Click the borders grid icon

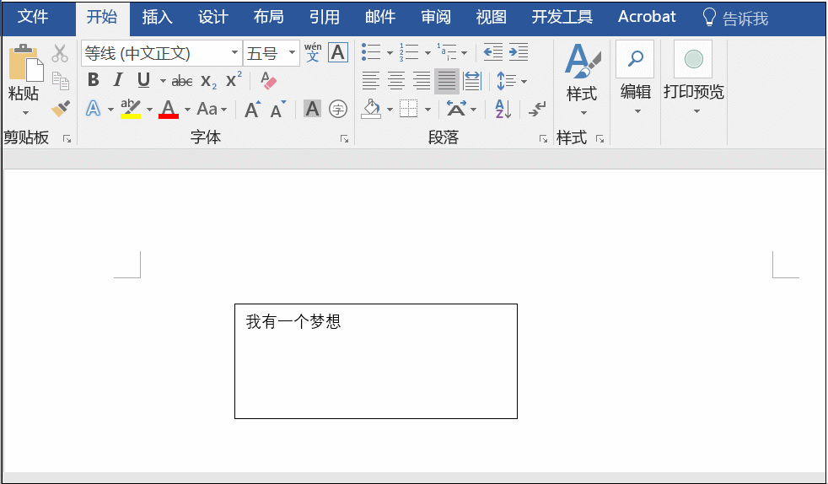point(409,109)
